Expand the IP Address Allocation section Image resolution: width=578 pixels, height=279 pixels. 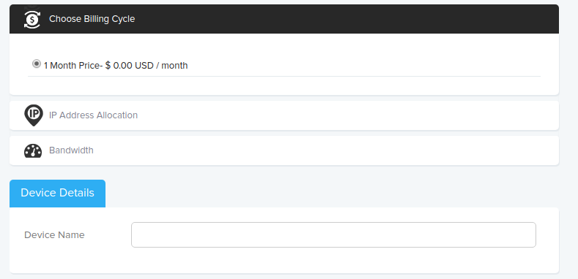(x=284, y=115)
